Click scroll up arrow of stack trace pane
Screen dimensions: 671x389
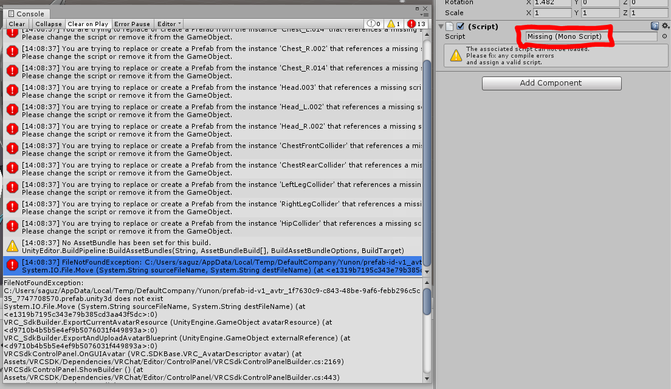pyautogui.click(x=427, y=283)
